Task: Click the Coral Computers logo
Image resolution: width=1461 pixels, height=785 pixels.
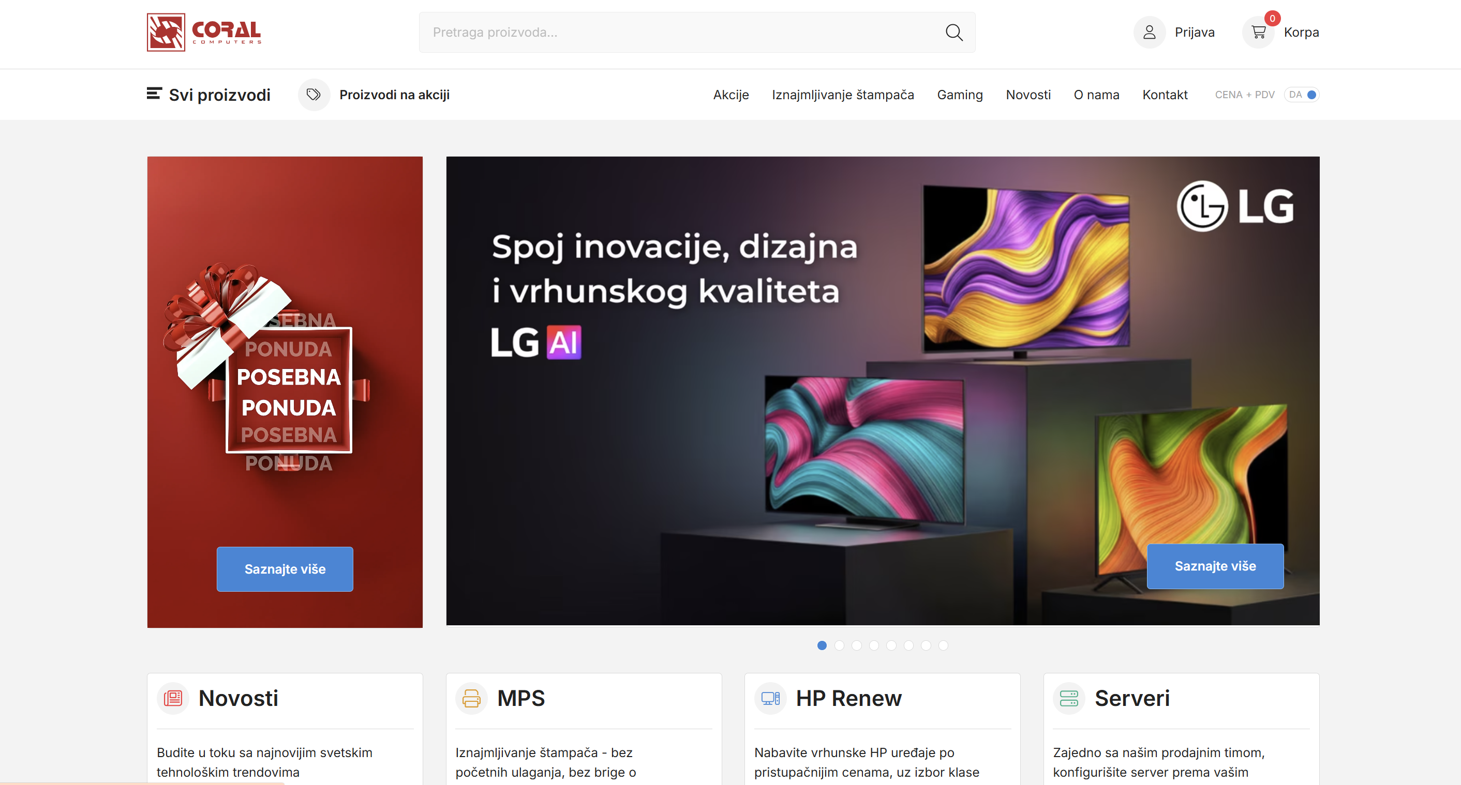Action: click(204, 32)
